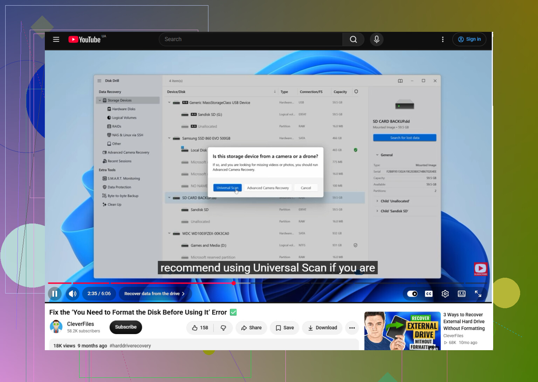Open chapter 'Recover data from the drive'
Screen dimensions: 538x382
(x=155, y=294)
